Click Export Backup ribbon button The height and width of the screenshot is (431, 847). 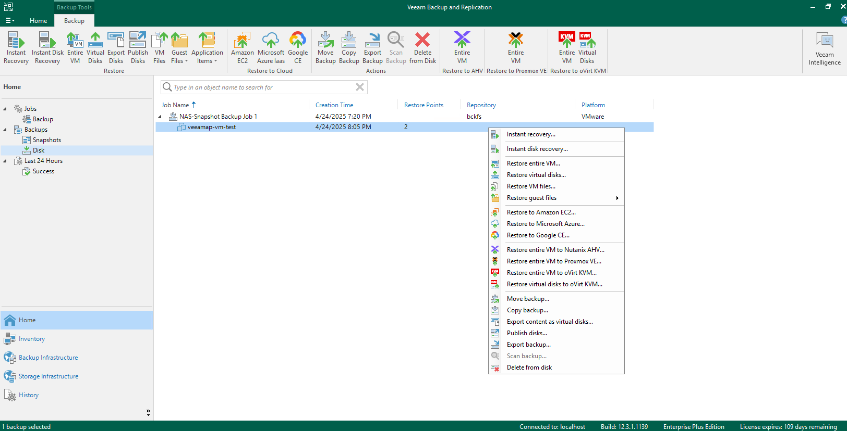[x=372, y=48]
